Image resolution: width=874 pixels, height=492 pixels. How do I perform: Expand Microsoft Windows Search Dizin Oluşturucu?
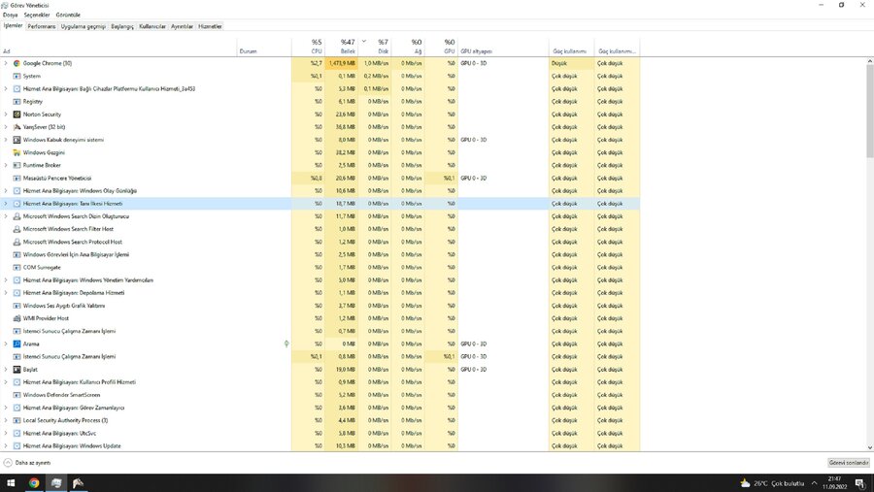[6, 216]
